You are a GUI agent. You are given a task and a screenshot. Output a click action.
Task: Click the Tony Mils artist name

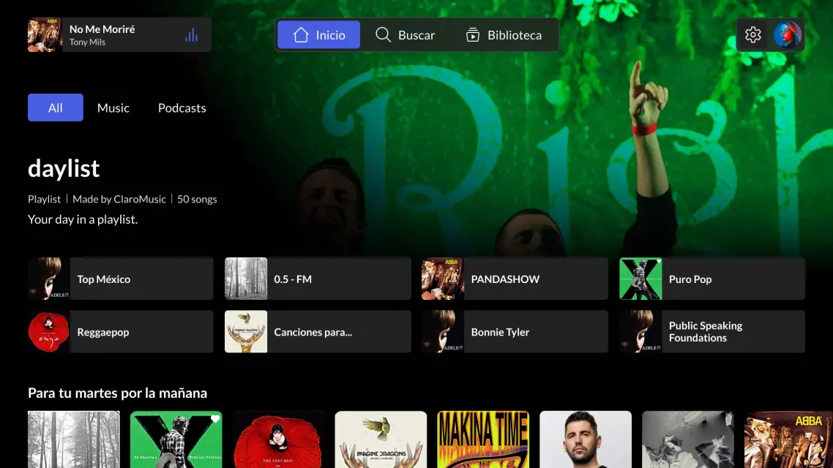pos(87,42)
